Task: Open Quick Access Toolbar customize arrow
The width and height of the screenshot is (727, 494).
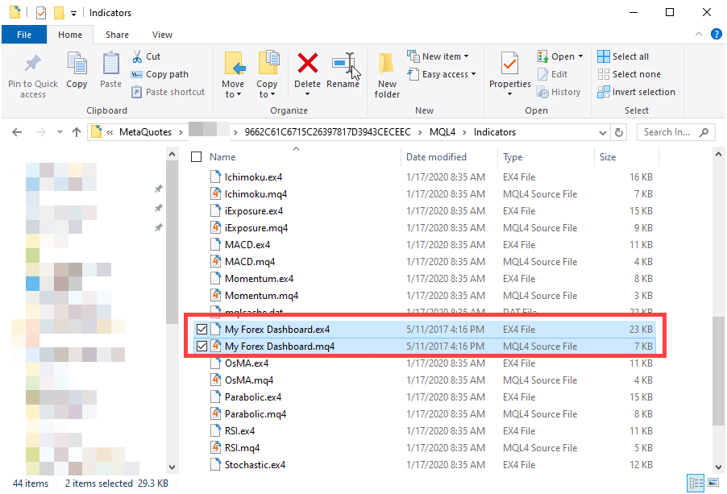Action: [x=73, y=13]
